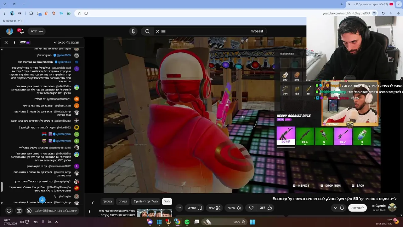This screenshot has height=227, width=403.
Task: Open the Chrome profile avatar
Action: point(12,13)
